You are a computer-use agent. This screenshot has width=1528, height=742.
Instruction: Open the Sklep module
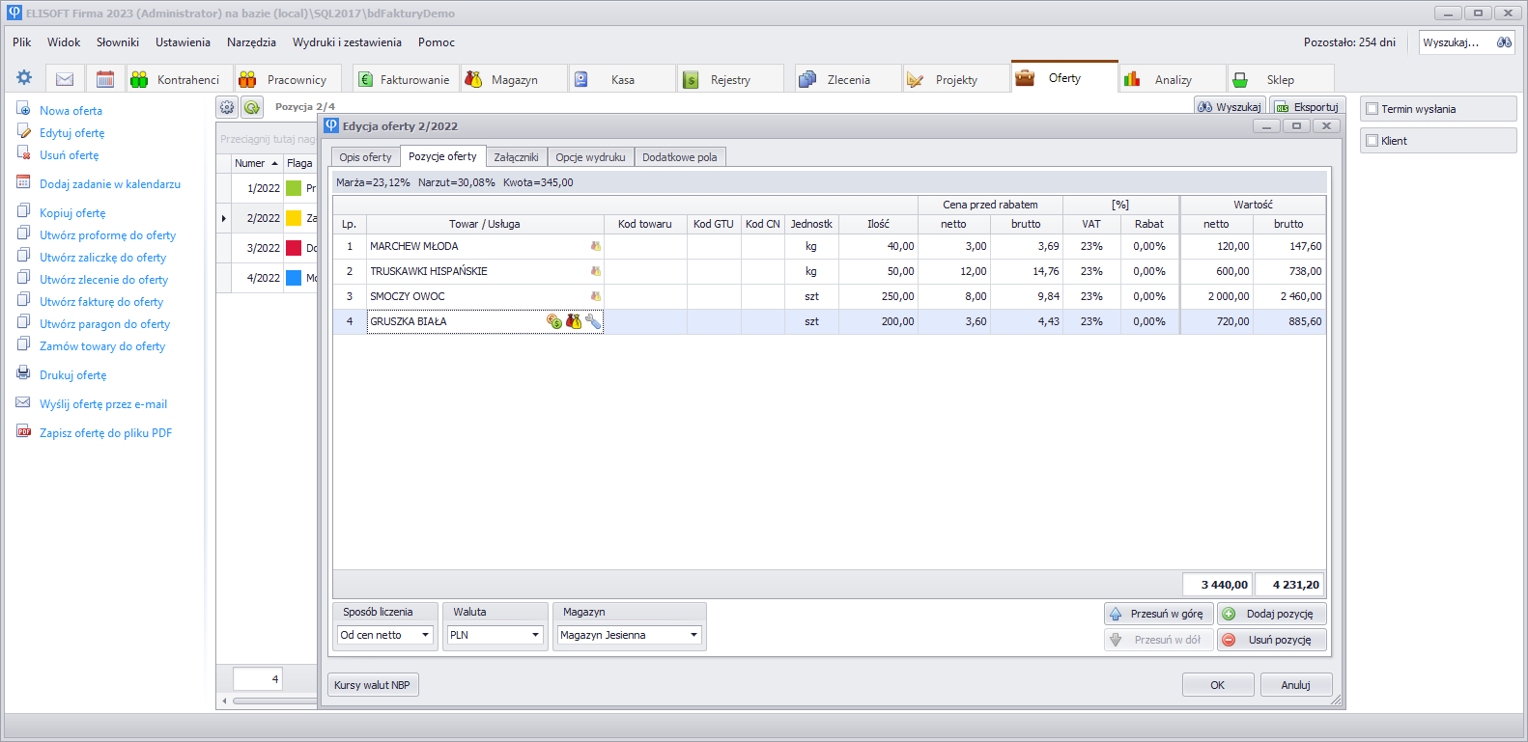coord(1281,79)
